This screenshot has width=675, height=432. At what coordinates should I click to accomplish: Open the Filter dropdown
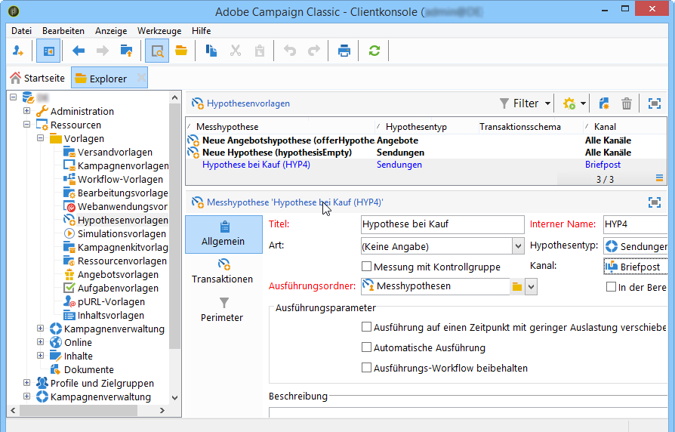point(525,103)
